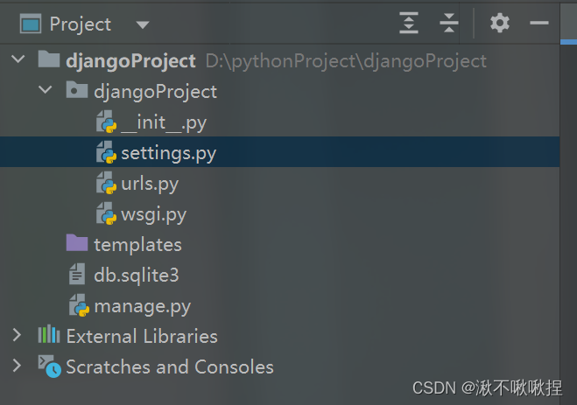Expand Scratches and Consoles node
Viewport: 577px width, 405px height.
coord(17,367)
